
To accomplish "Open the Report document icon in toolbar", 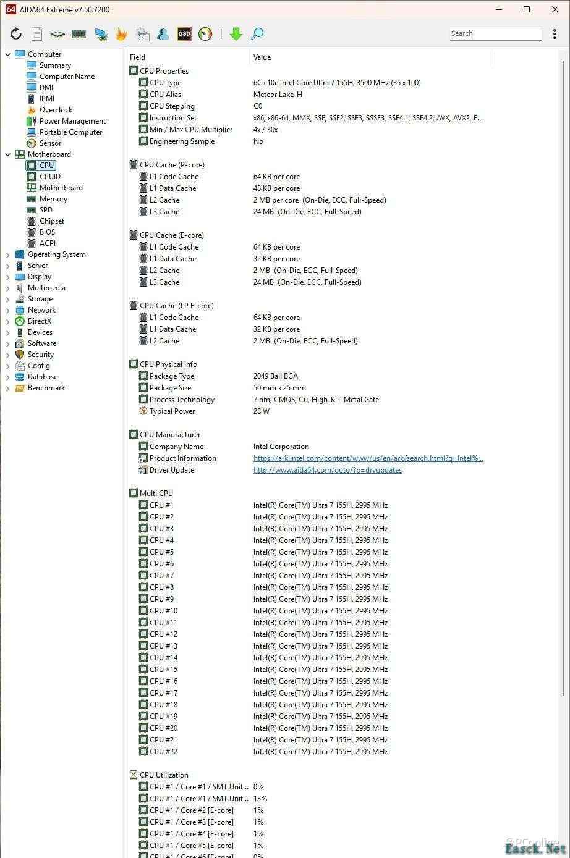I will coord(37,34).
